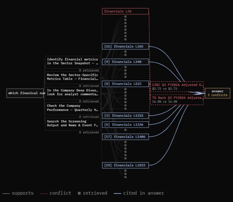Click the 'financials L36' conflict node
The image size is (233, 202).
pos(125,11)
